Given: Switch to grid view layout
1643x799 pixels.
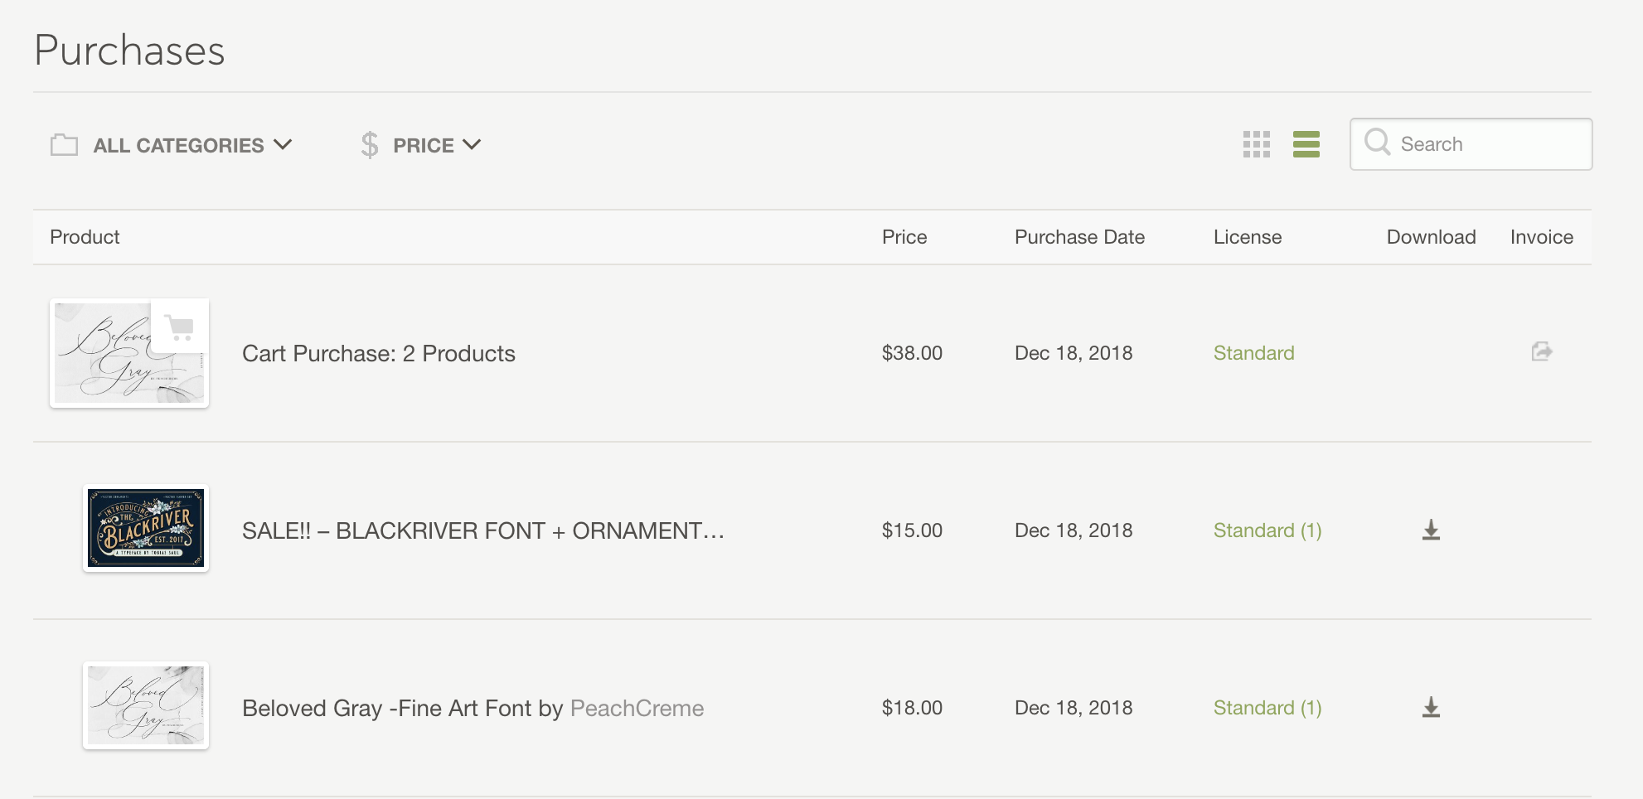Looking at the screenshot, I should coord(1257,144).
